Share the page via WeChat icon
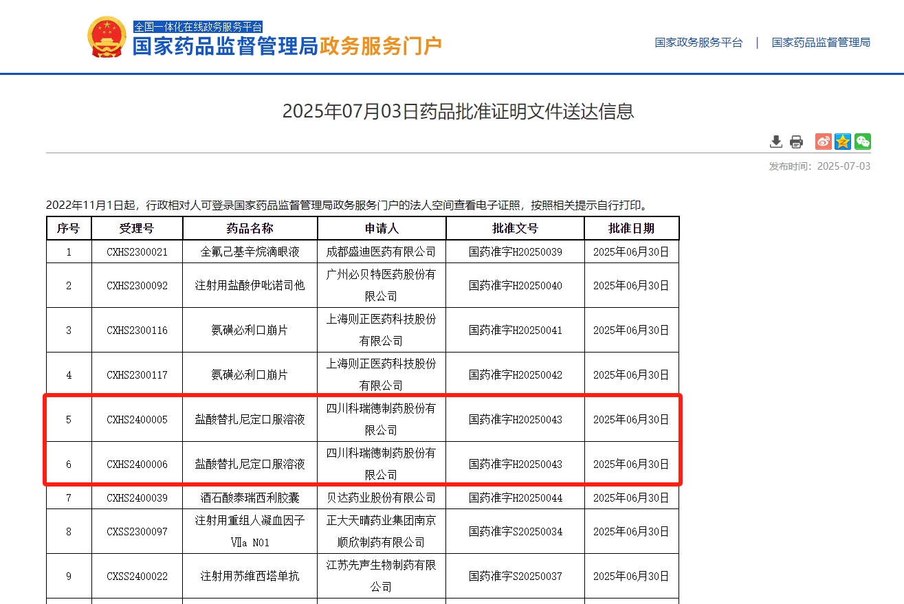This screenshot has width=904, height=604. (862, 142)
